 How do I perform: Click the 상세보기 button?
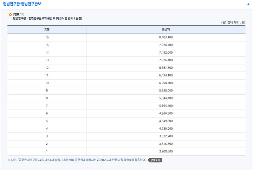[x=155, y=160]
